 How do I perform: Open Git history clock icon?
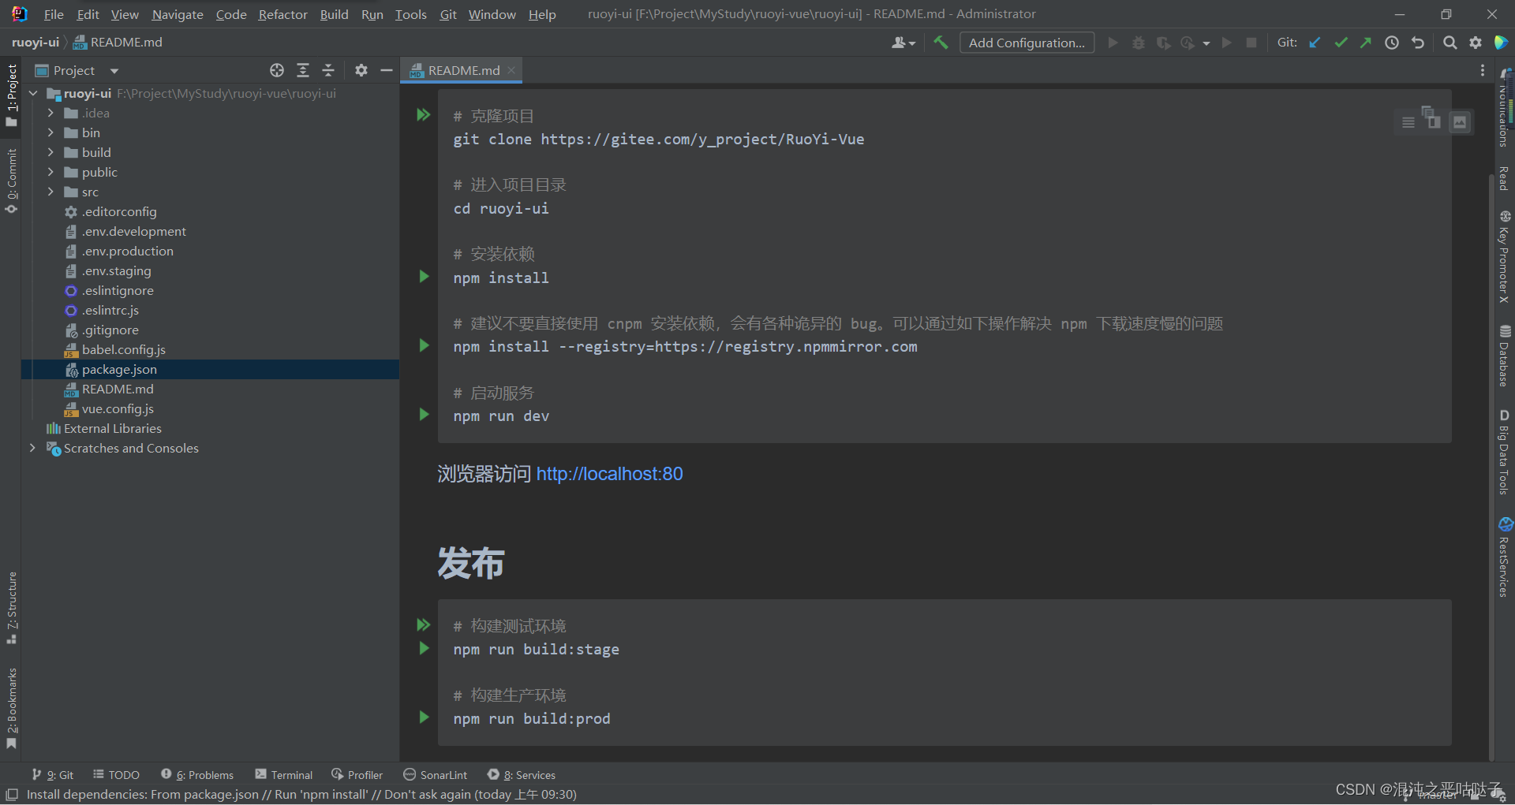tap(1392, 43)
